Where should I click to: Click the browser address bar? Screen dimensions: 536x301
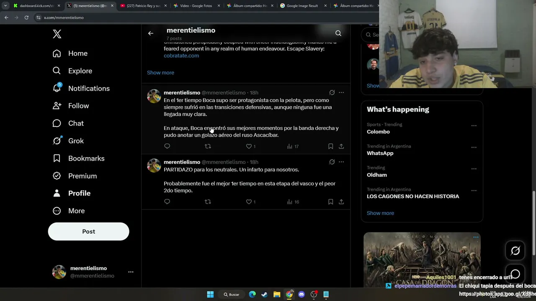[205, 18]
